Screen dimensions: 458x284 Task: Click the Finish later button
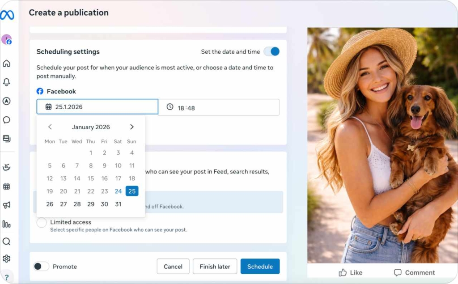[x=215, y=266]
